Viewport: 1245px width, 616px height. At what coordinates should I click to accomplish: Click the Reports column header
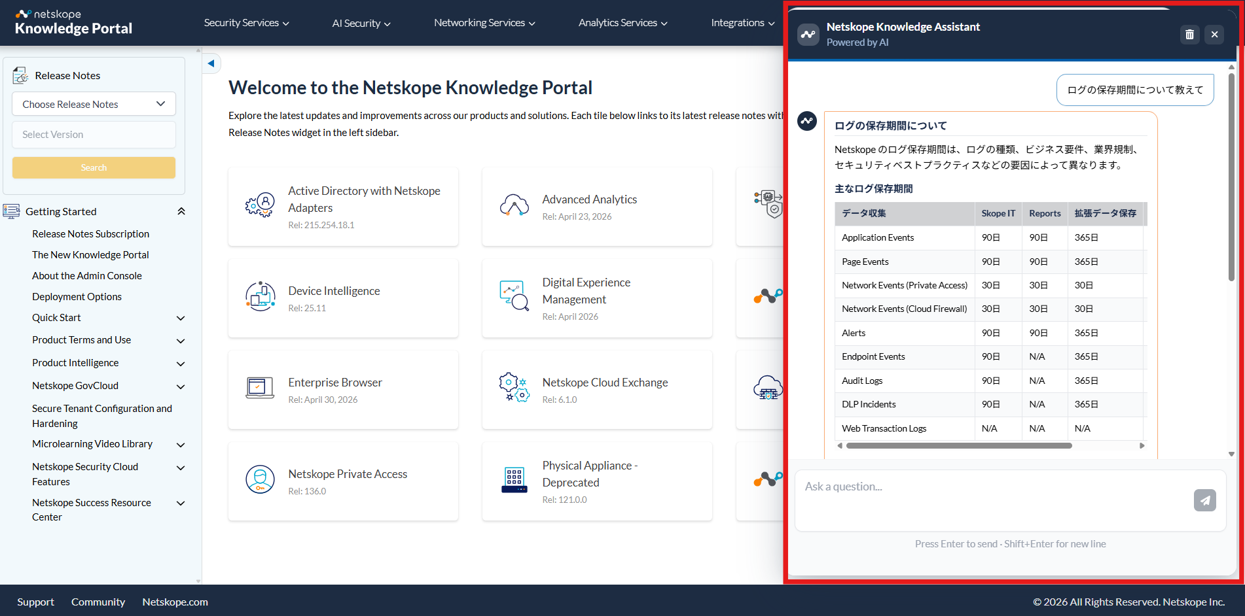pos(1045,214)
